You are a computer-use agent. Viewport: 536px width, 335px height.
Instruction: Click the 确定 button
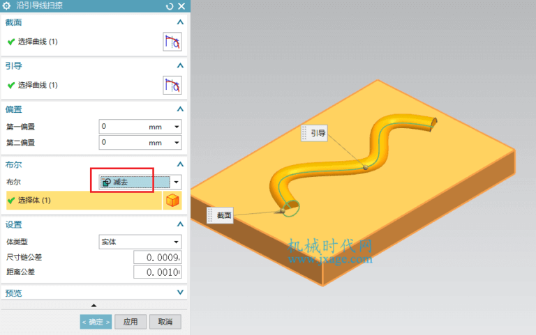96,322
